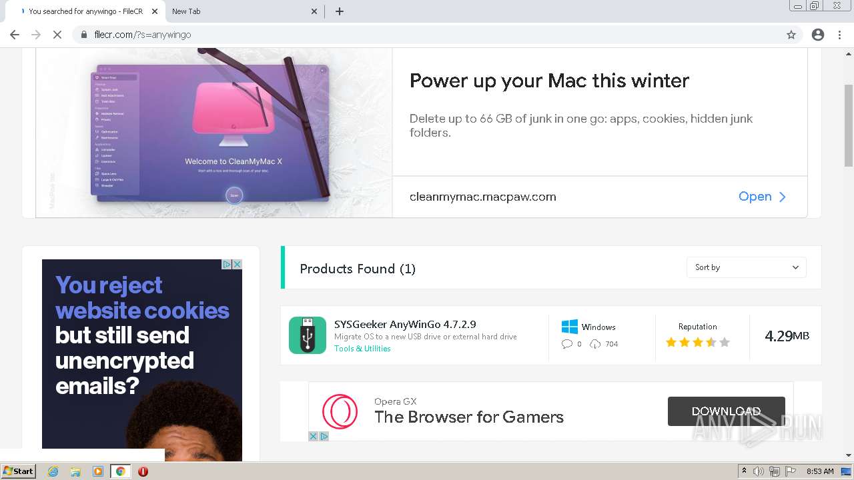Open File Explorer from taskbar

(x=75, y=471)
